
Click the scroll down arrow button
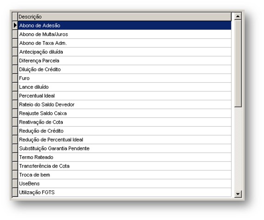click(238, 194)
